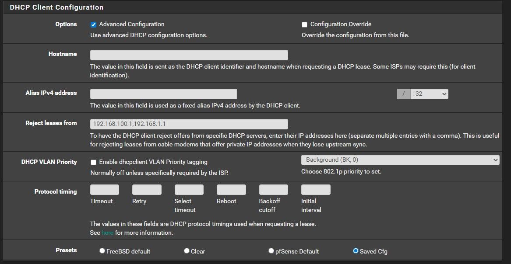Enable dhcpclient VLAN Priority tagging checkbox
This screenshot has width=511, height=264.
coord(94,162)
